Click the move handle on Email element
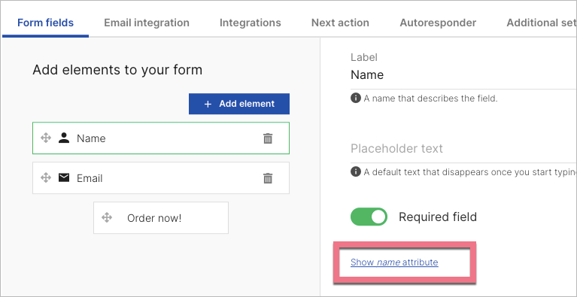The image size is (577, 297). point(46,178)
